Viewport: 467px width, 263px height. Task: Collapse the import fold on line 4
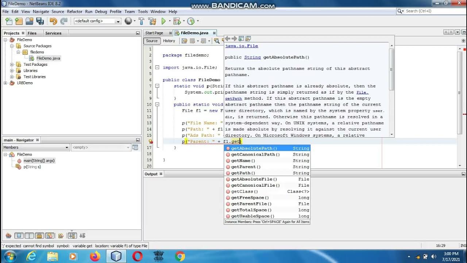[157, 68]
